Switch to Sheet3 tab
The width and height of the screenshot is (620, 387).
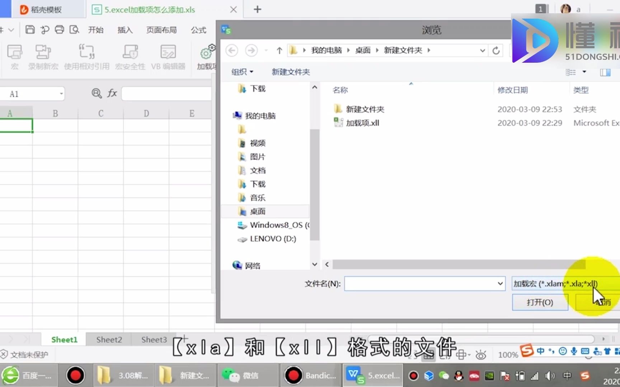coord(154,339)
